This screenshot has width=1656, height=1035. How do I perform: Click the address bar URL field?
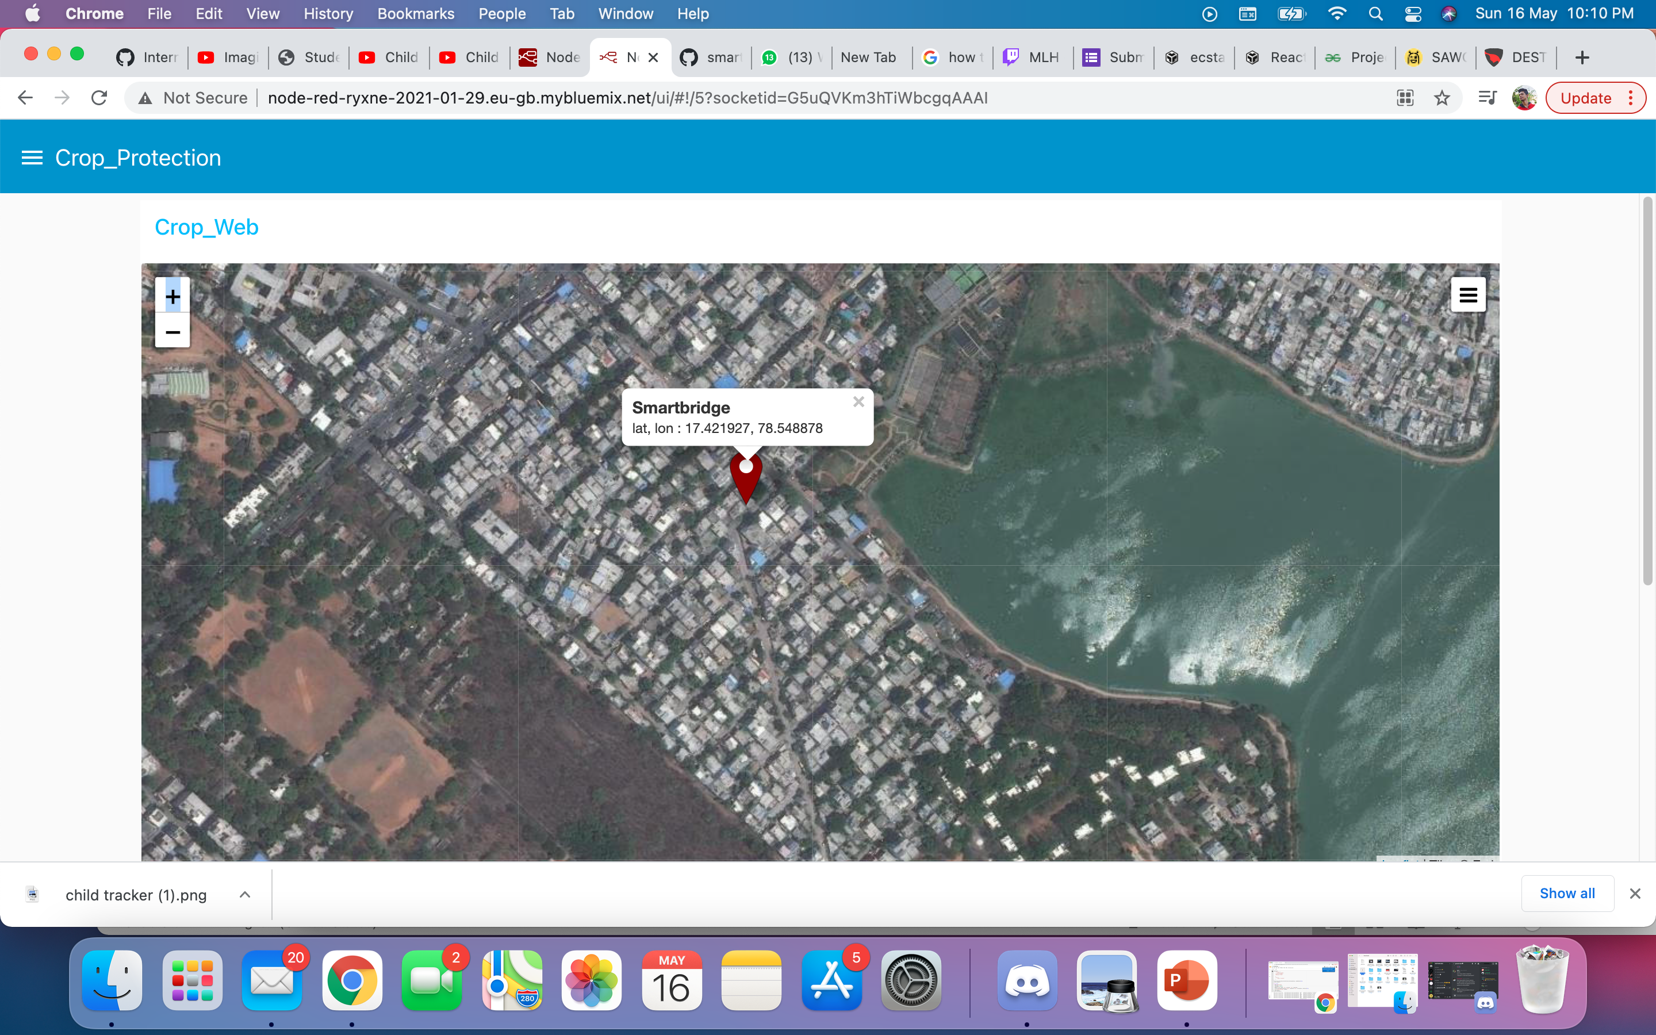pos(627,98)
